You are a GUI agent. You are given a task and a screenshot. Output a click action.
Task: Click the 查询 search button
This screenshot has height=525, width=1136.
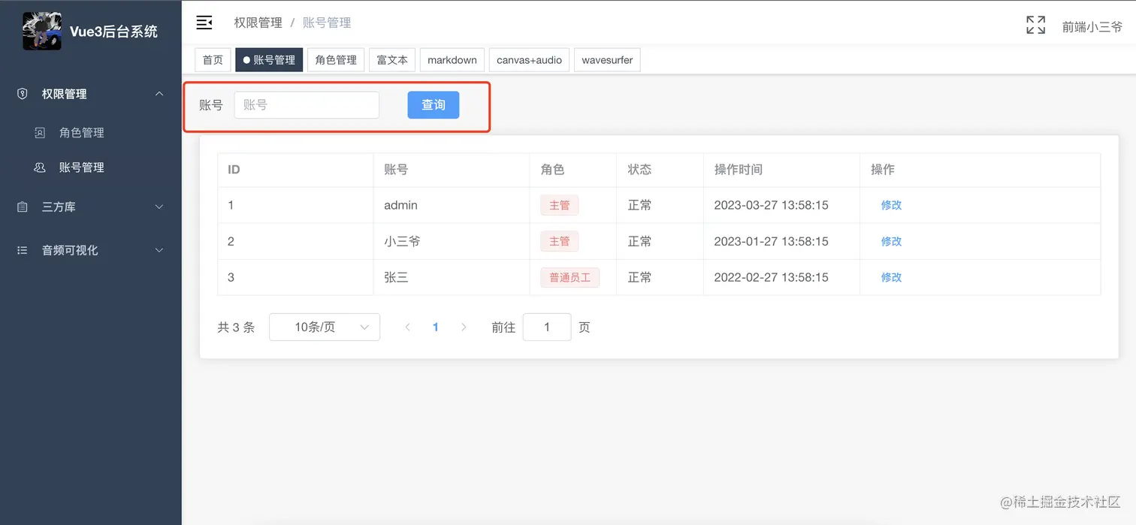(434, 105)
